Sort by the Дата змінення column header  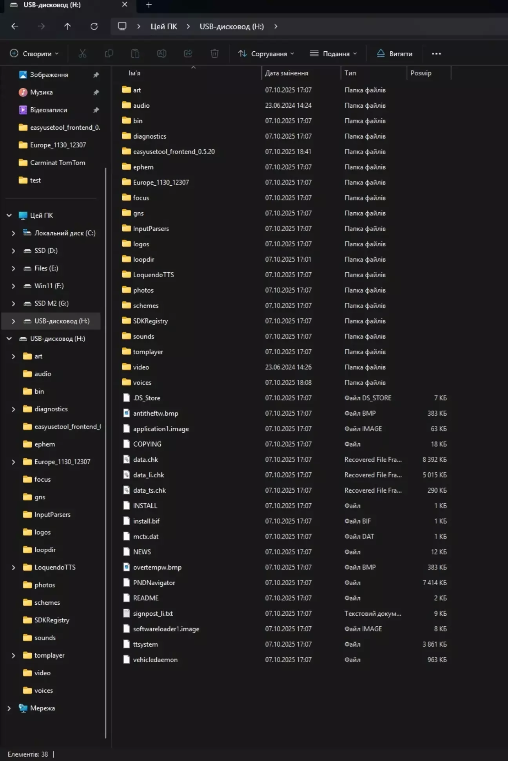click(x=287, y=73)
